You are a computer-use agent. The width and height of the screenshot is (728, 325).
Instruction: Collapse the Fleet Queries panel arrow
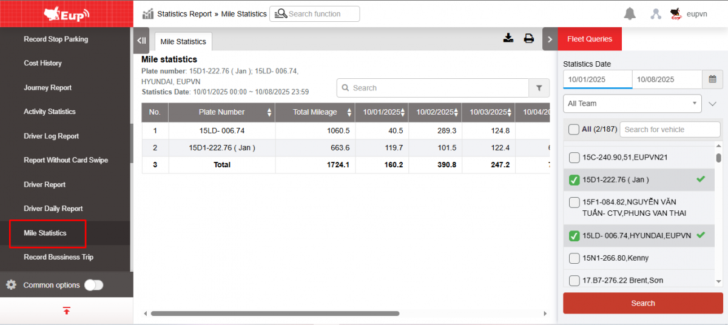pos(550,39)
